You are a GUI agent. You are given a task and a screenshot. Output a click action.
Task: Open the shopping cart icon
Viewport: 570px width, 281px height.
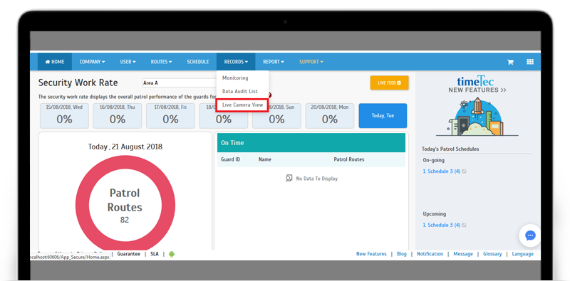(x=510, y=62)
